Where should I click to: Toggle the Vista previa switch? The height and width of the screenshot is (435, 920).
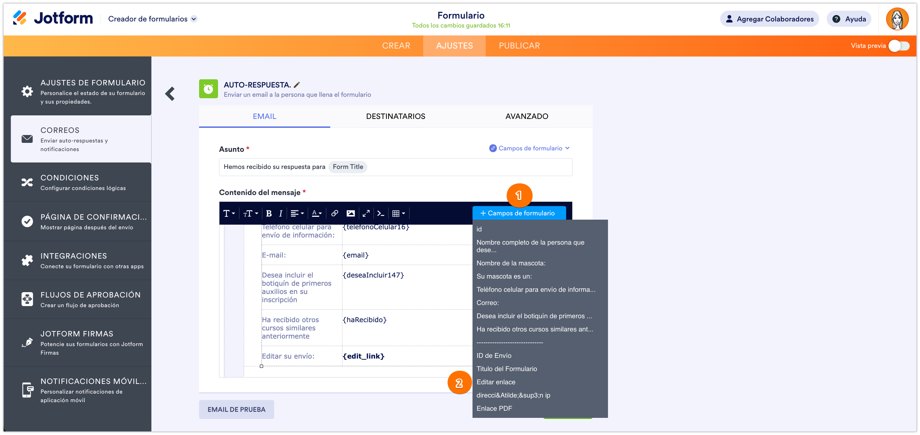[899, 46]
